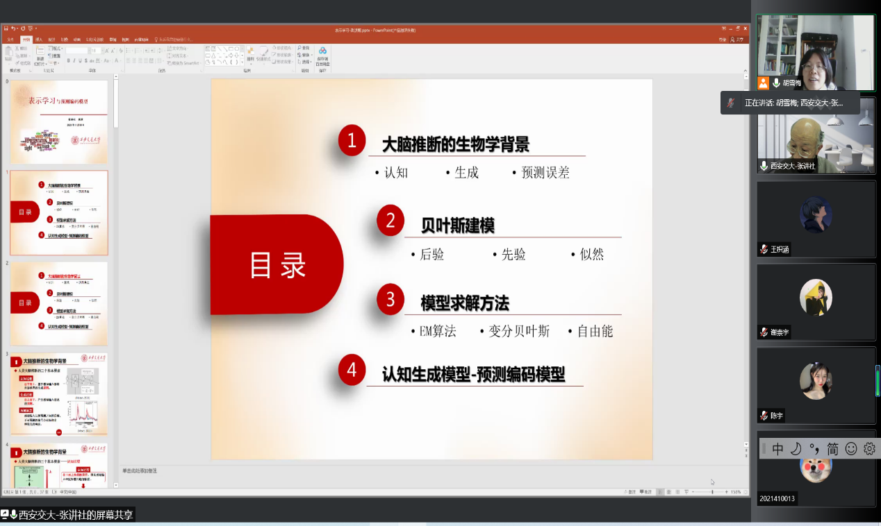Image resolution: width=881 pixels, height=526 pixels.
Task: Collapse the ribbon with the chevron arrow
Action: click(745, 69)
